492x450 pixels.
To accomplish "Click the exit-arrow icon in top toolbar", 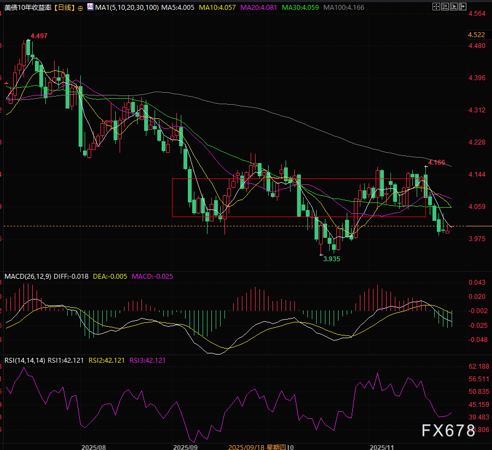I will pos(463,8).
